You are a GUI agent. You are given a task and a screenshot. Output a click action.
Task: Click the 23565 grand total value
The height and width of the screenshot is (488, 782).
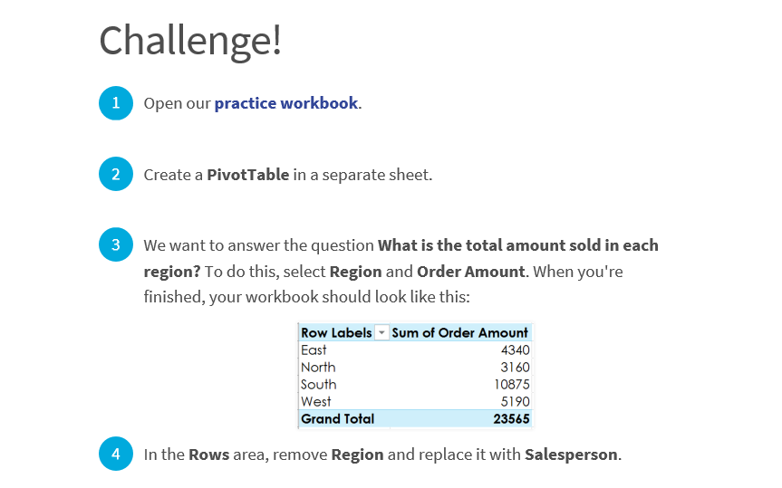click(x=511, y=418)
